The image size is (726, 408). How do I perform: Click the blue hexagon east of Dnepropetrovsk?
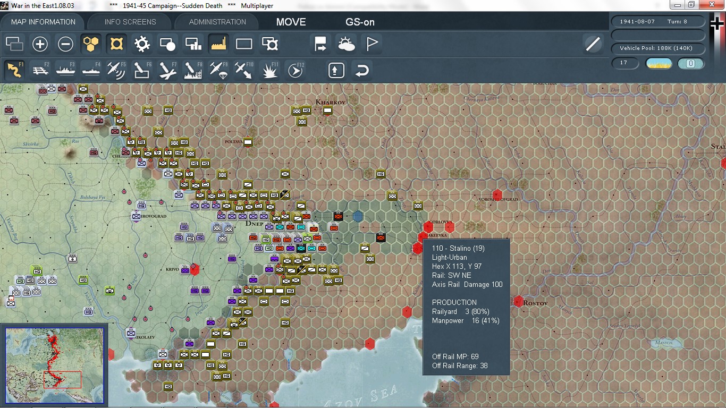358,216
